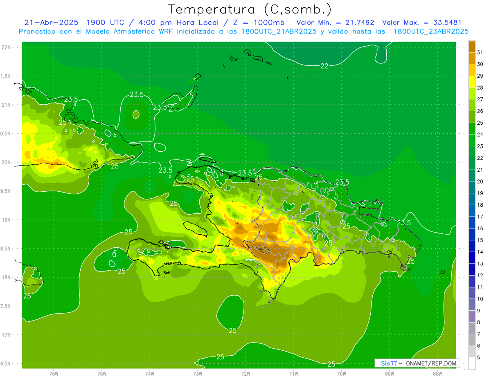
Task: Click the "72W" longitude axis label
Action: pyautogui.click(x=245, y=374)
